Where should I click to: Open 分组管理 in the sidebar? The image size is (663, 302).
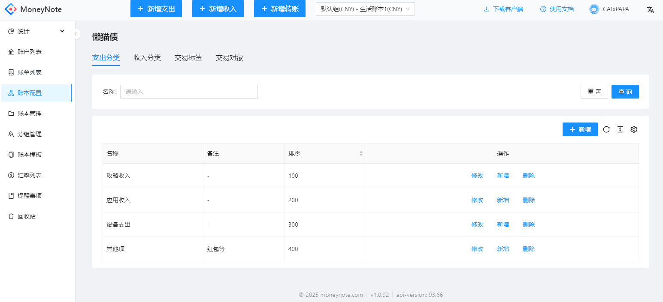click(x=36, y=134)
